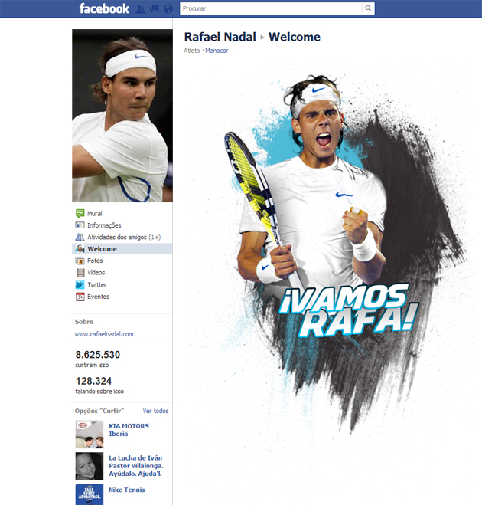Open notifications globe icon
The width and height of the screenshot is (482, 505).
[168, 8]
